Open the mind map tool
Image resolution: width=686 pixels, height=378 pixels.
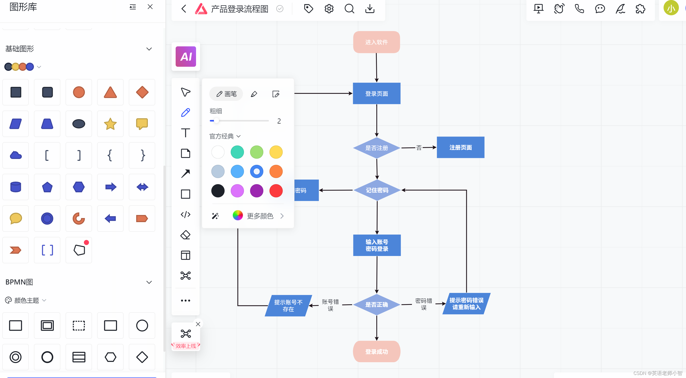[185, 276]
